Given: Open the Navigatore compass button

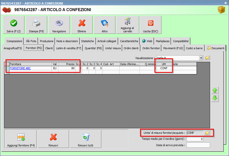Looking at the screenshot, I should pyautogui.click(x=59, y=25).
